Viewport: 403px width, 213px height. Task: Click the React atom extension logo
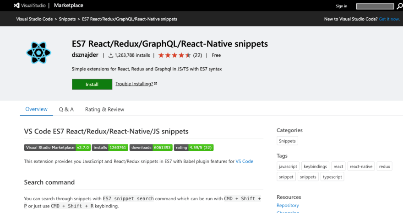pyautogui.click(x=38, y=53)
